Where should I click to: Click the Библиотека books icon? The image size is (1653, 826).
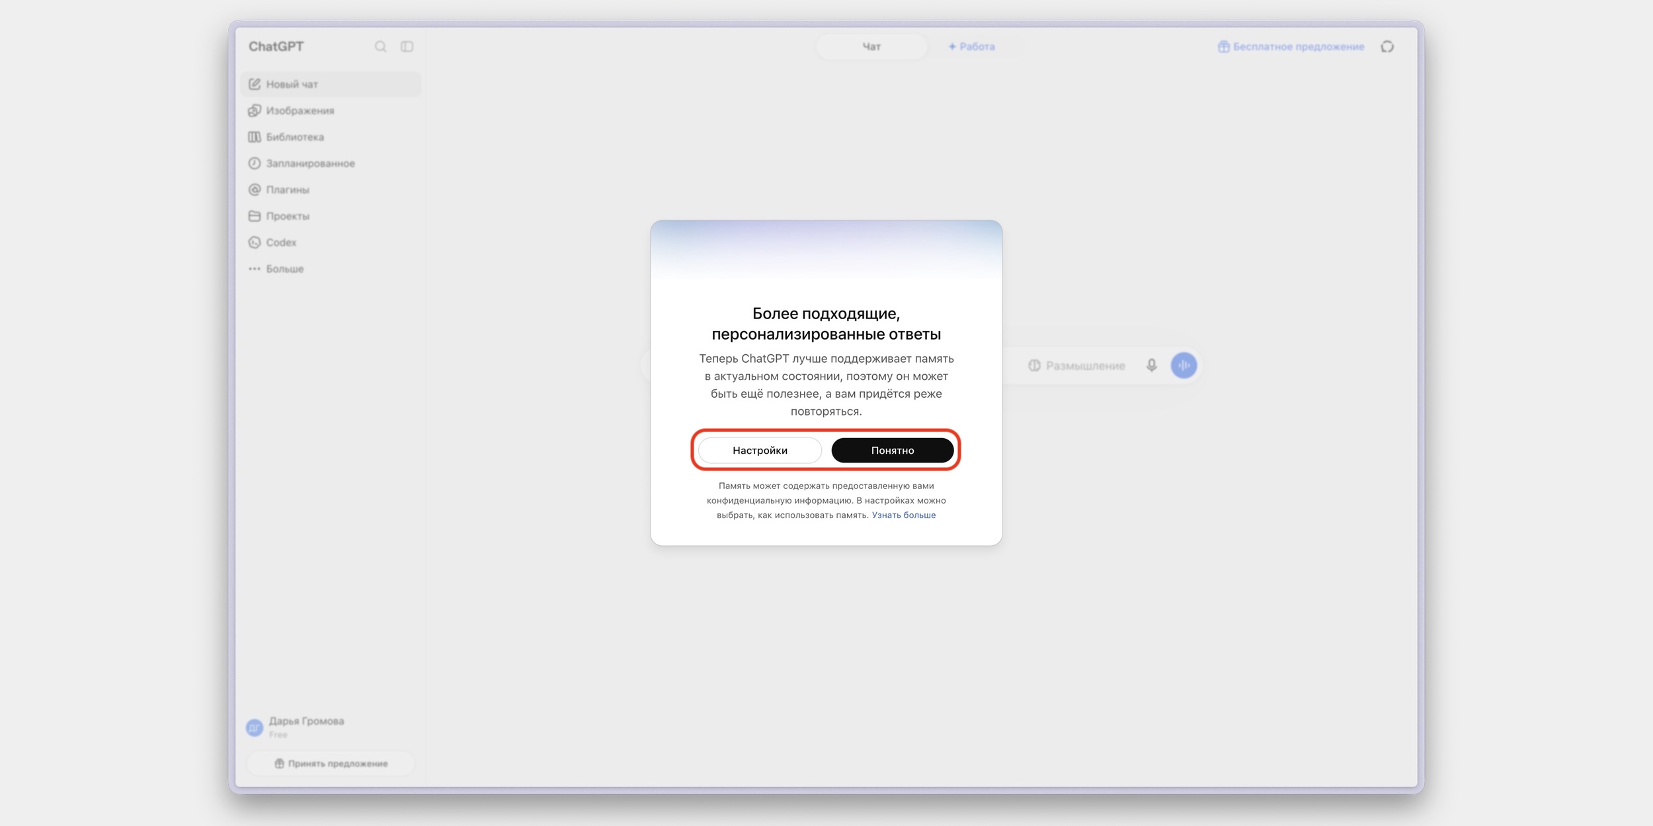pyautogui.click(x=255, y=137)
